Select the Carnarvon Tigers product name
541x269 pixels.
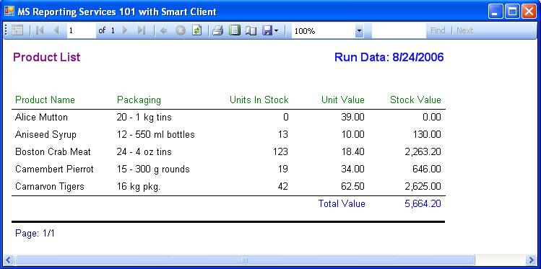(x=50, y=187)
